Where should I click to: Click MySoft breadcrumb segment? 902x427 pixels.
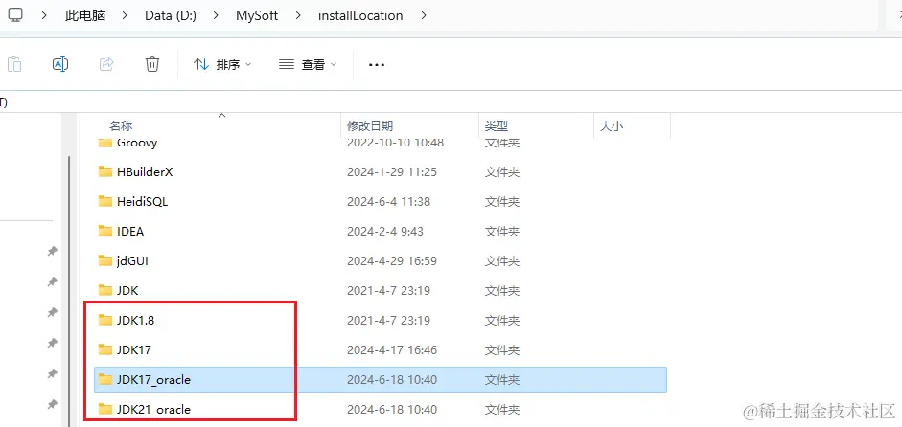[257, 15]
